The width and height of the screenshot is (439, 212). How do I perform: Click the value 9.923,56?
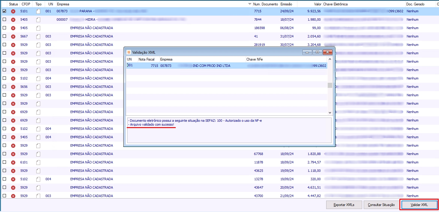(314, 11)
